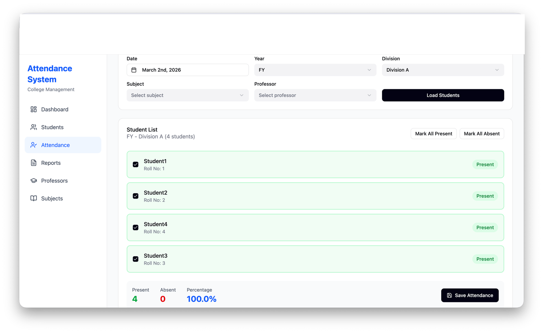Click the 'Roll No: 2' text
Image resolution: width=543 pixels, height=333 pixels.
point(155,200)
